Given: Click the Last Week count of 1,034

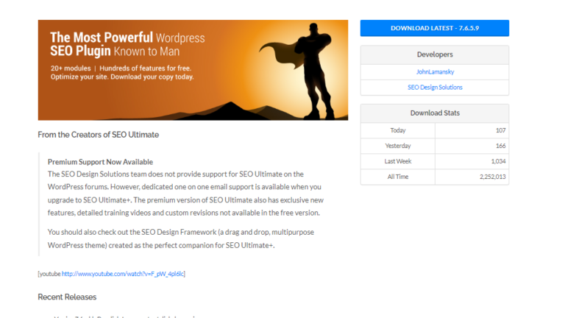Looking at the screenshot, I should point(498,161).
